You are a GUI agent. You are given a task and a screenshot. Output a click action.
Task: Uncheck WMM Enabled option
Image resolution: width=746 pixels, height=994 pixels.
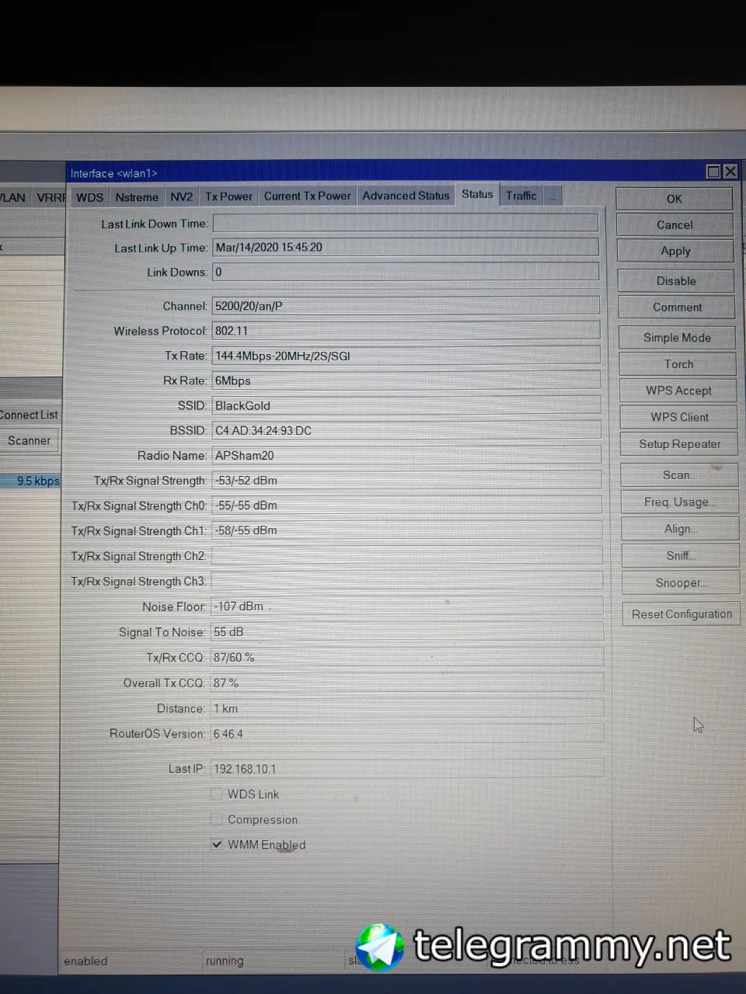(x=217, y=844)
